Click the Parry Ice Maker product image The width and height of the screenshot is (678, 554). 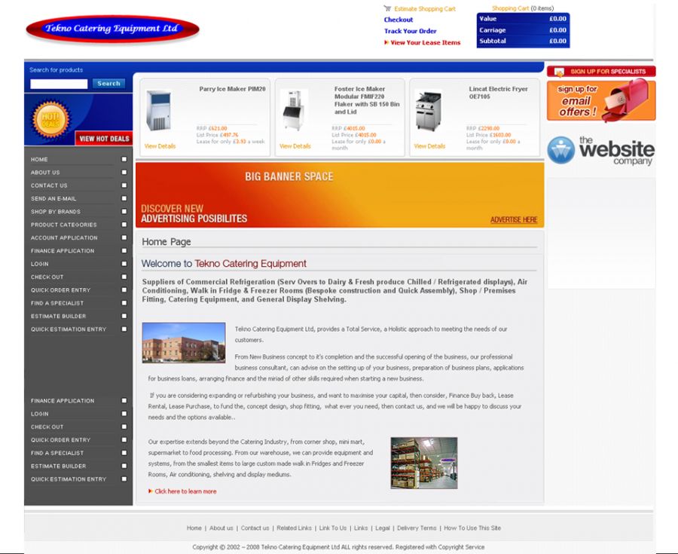click(158, 110)
